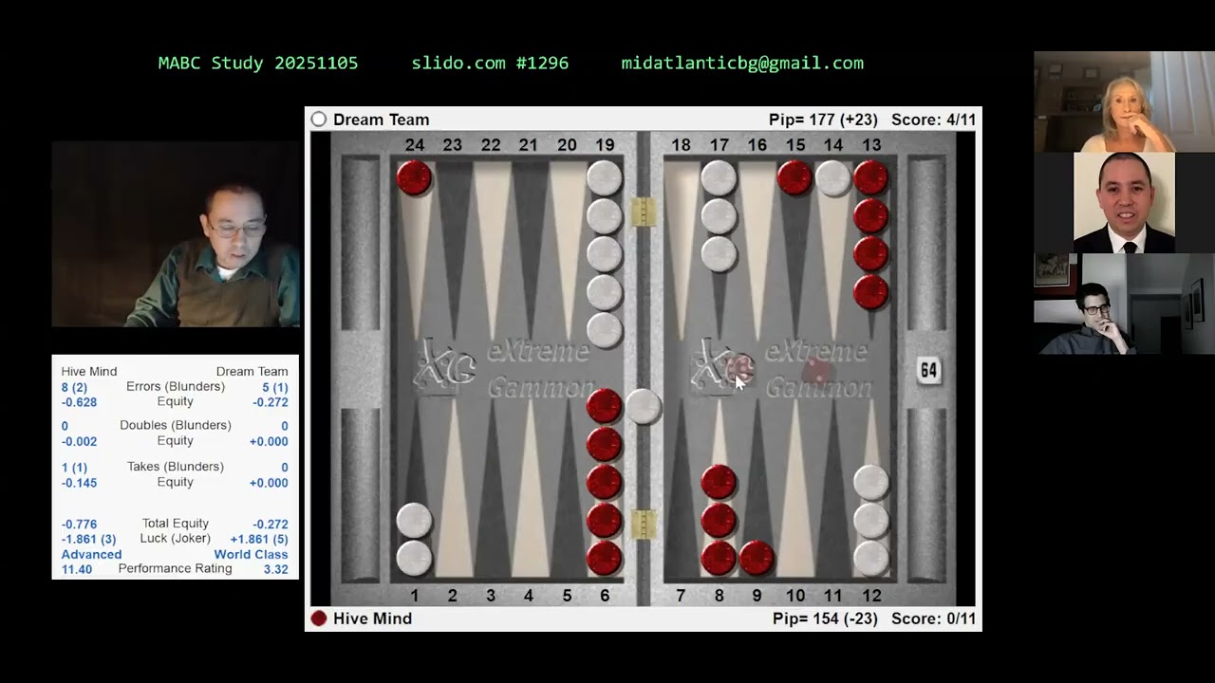The width and height of the screenshot is (1215, 683).
Task: Pick the single red checker on point 9
Action: pos(757,558)
